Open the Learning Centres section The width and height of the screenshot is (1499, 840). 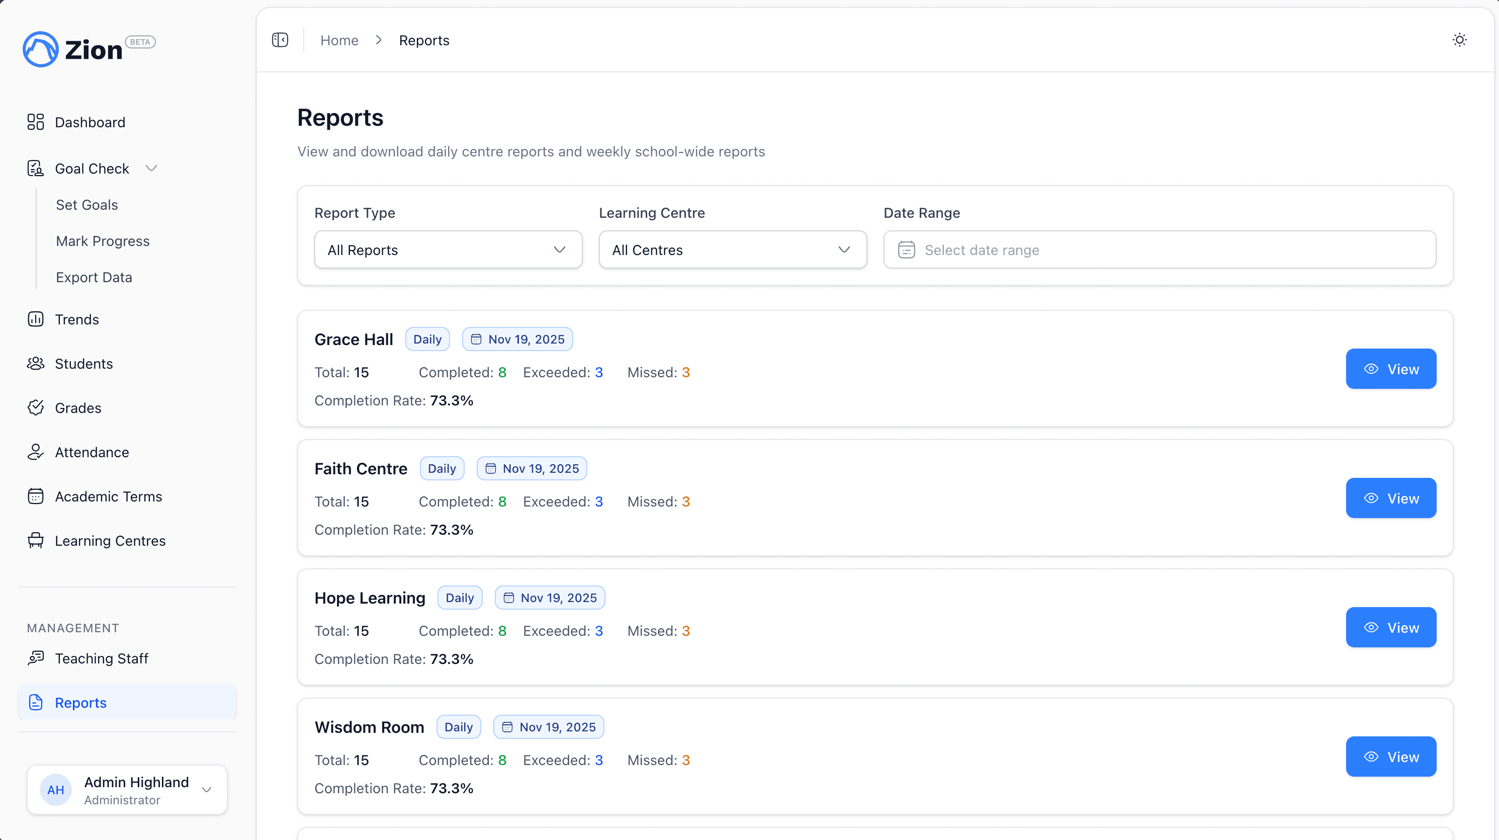pyautogui.click(x=111, y=541)
